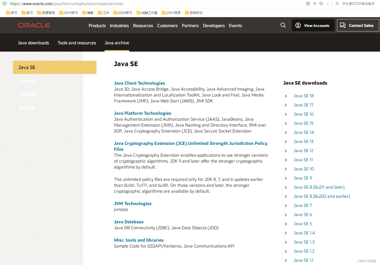Select Java ME in the sidebar
The width and height of the screenshot is (380, 265).
click(x=27, y=94)
